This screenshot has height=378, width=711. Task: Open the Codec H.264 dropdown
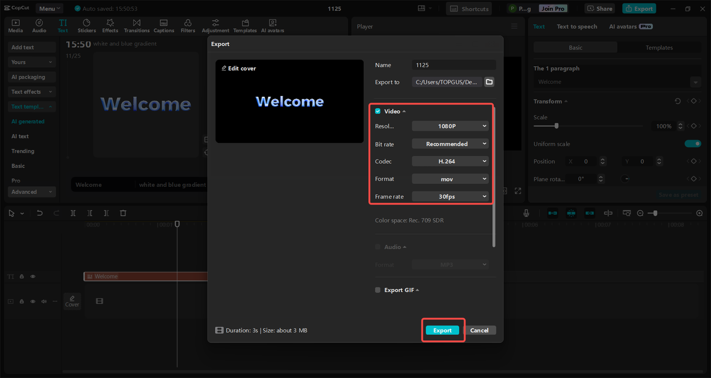pyautogui.click(x=450, y=161)
